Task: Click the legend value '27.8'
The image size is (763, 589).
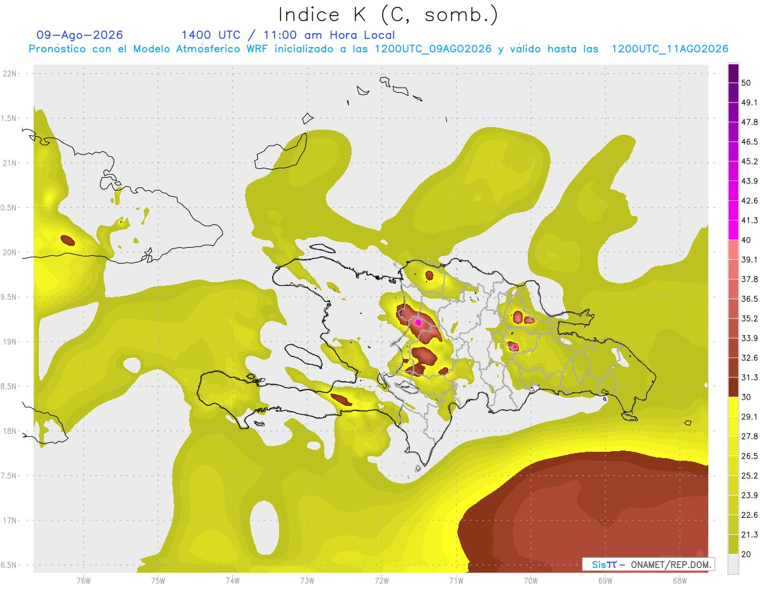Action: point(750,436)
